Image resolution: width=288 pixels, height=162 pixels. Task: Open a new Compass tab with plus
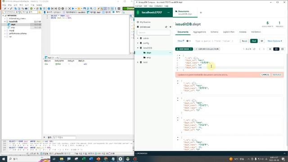point(201,13)
